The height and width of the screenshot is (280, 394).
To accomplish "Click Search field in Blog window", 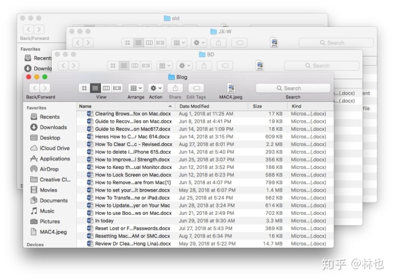I will click(293, 88).
